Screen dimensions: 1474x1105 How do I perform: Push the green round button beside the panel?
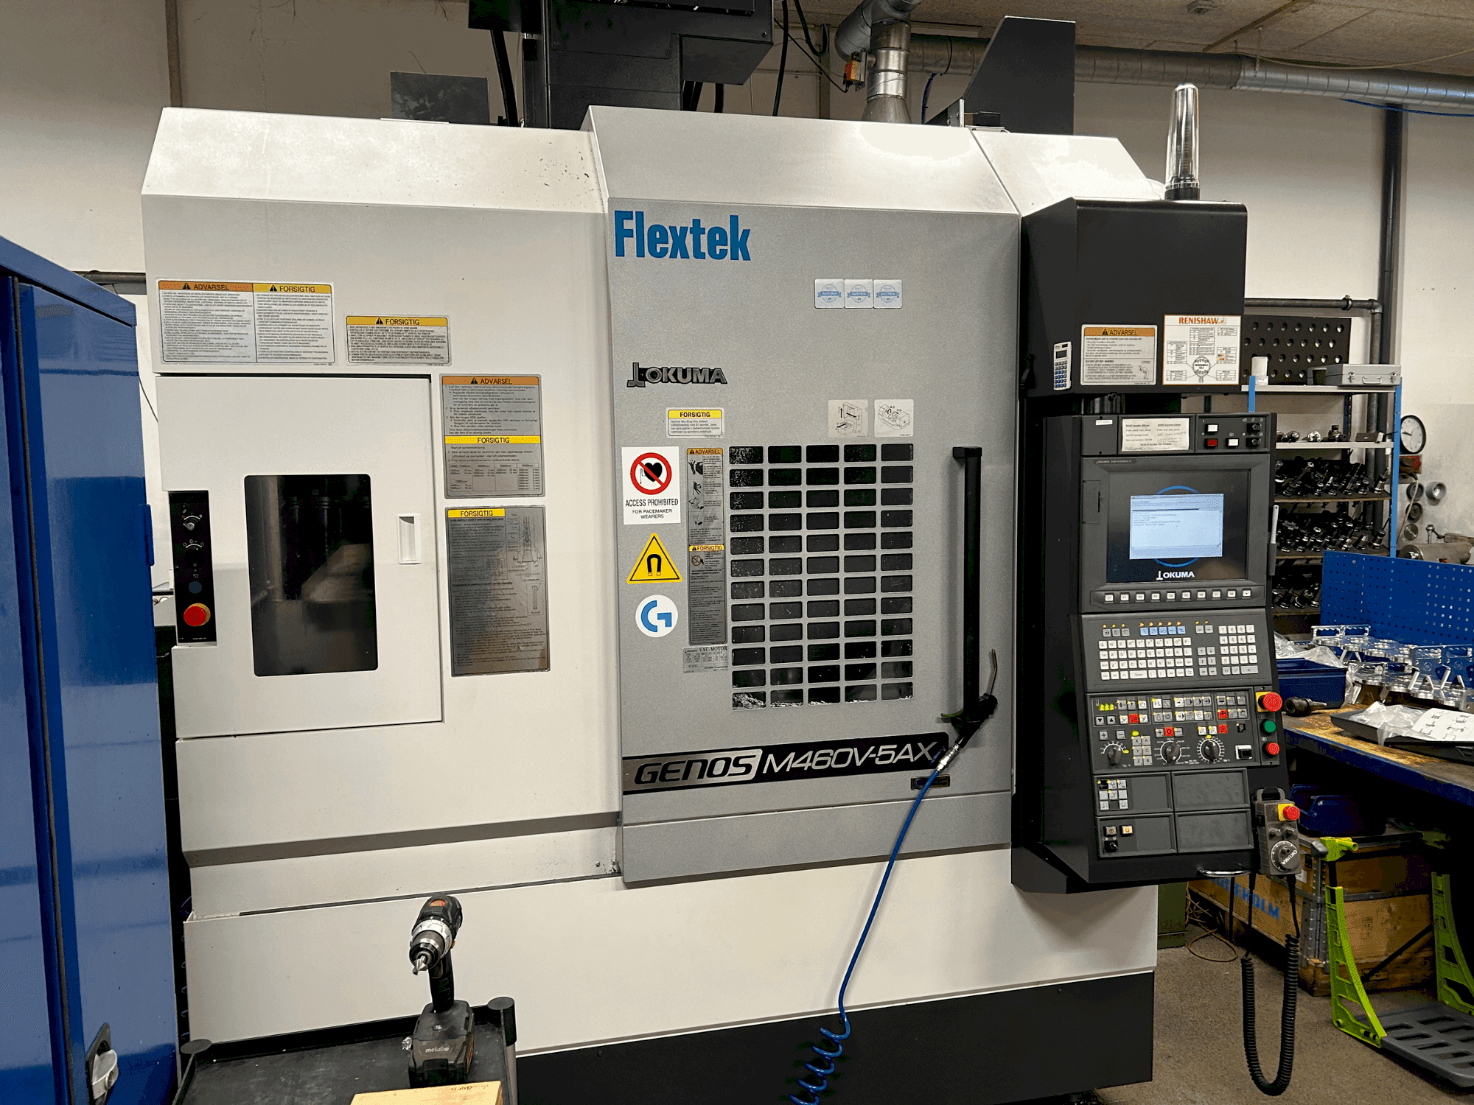click(1269, 726)
